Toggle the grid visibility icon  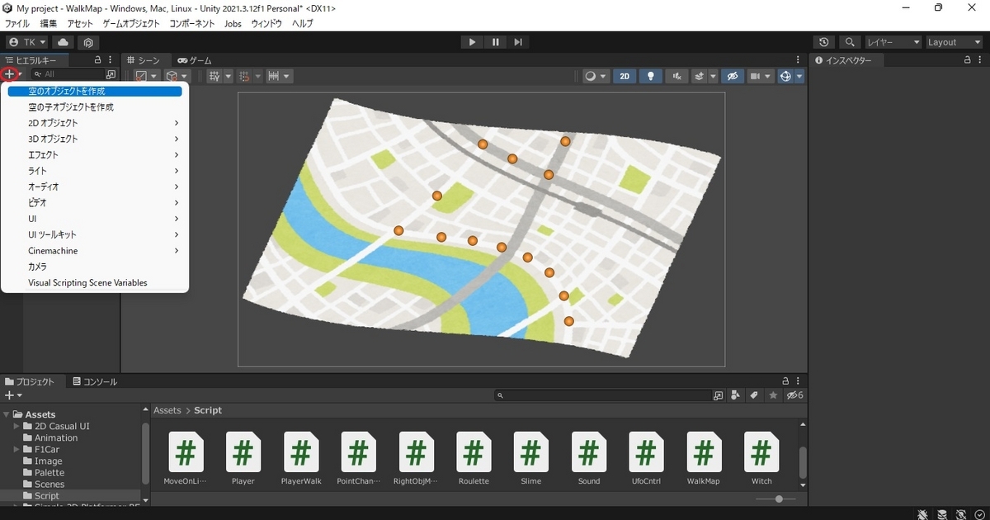[x=214, y=76]
